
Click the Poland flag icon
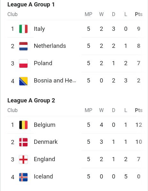[x=23, y=64]
